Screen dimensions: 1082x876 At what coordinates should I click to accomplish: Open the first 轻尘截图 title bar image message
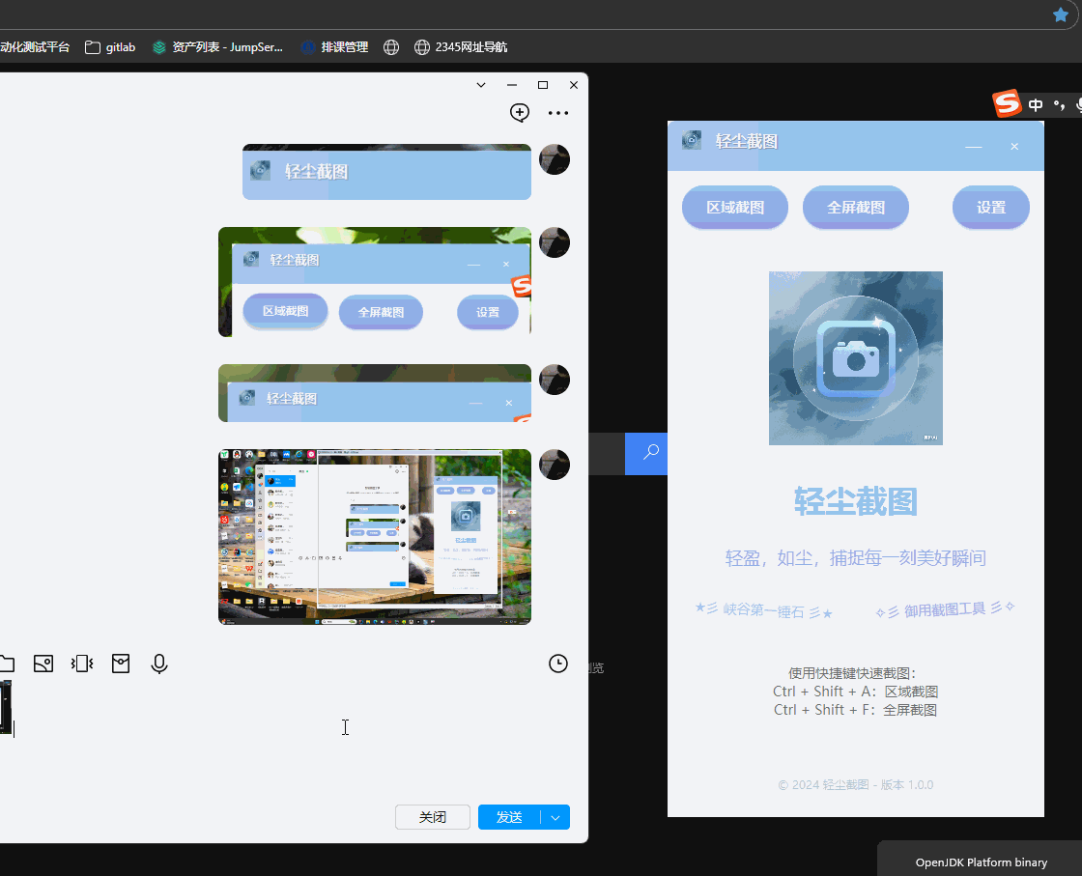[x=386, y=172]
